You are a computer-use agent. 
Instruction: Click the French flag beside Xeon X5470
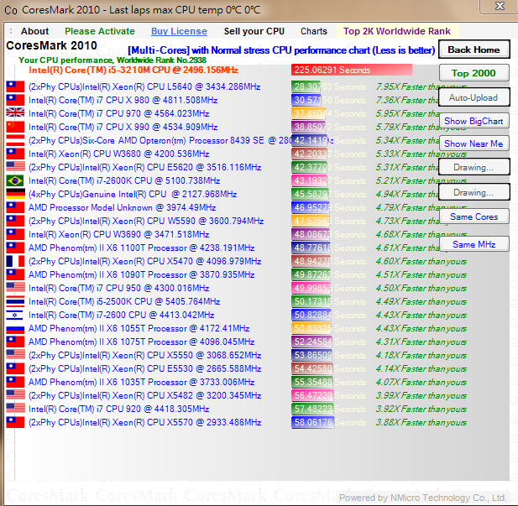[x=15, y=261]
